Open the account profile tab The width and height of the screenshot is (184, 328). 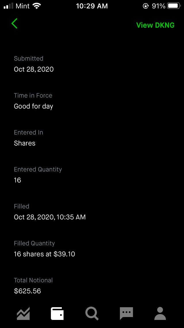pyautogui.click(x=160, y=314)
